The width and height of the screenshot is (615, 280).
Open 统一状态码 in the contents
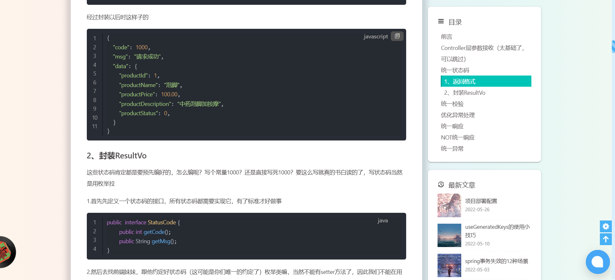455,70
